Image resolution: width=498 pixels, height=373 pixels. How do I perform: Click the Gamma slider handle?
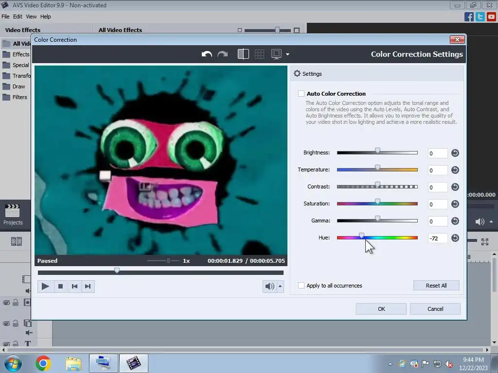[377, 219]
